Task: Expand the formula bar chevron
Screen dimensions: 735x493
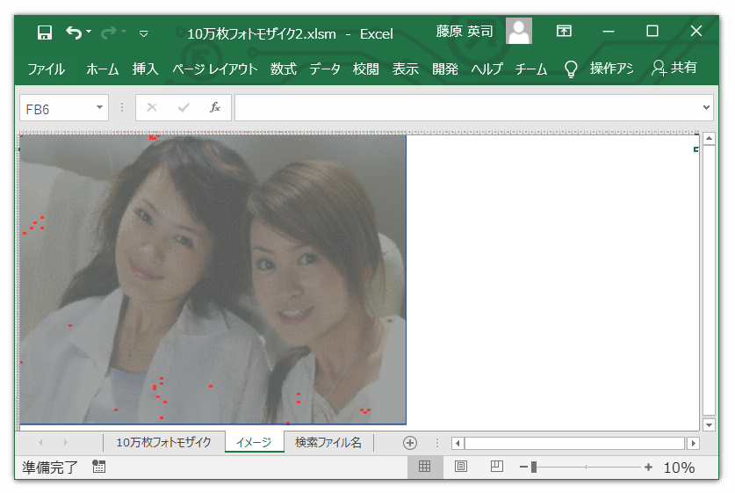Action: [706, 107]
